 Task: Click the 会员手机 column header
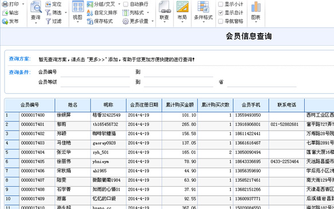[251, 105]
